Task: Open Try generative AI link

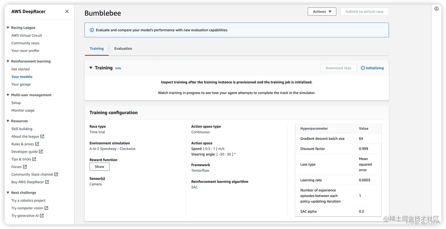Action: [25, 216]
